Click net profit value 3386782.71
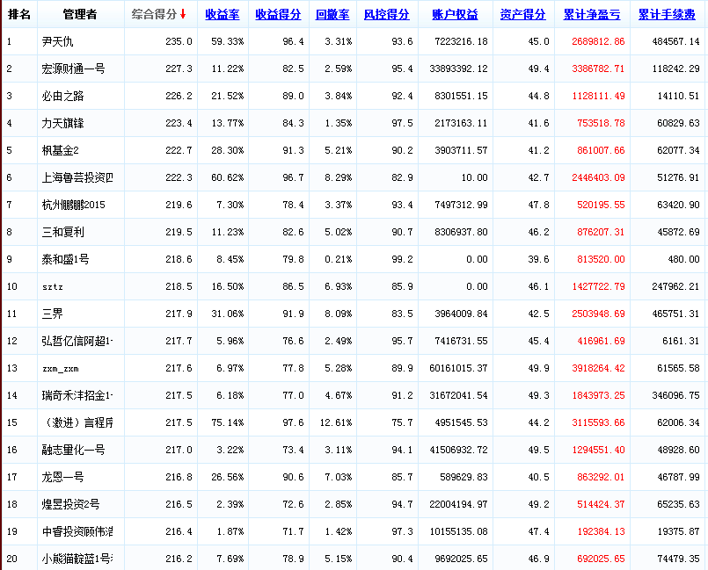The width and height of the screenshot is (708, 570). pyautogui.click(x=598, y=69)
